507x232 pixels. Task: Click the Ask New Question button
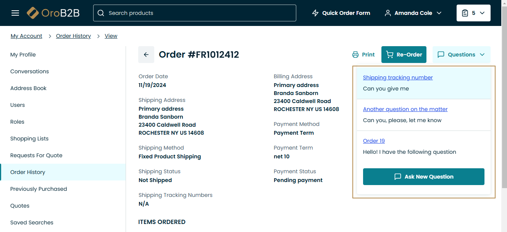(x=423, y=177)
